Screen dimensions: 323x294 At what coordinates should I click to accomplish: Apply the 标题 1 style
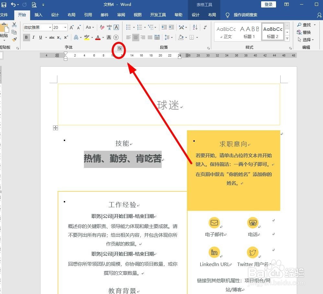pos(249,31)
